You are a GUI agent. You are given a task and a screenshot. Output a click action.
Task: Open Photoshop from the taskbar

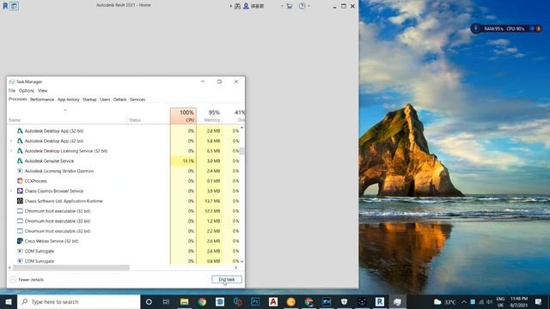pyautogui.click(x=255, y=301)
